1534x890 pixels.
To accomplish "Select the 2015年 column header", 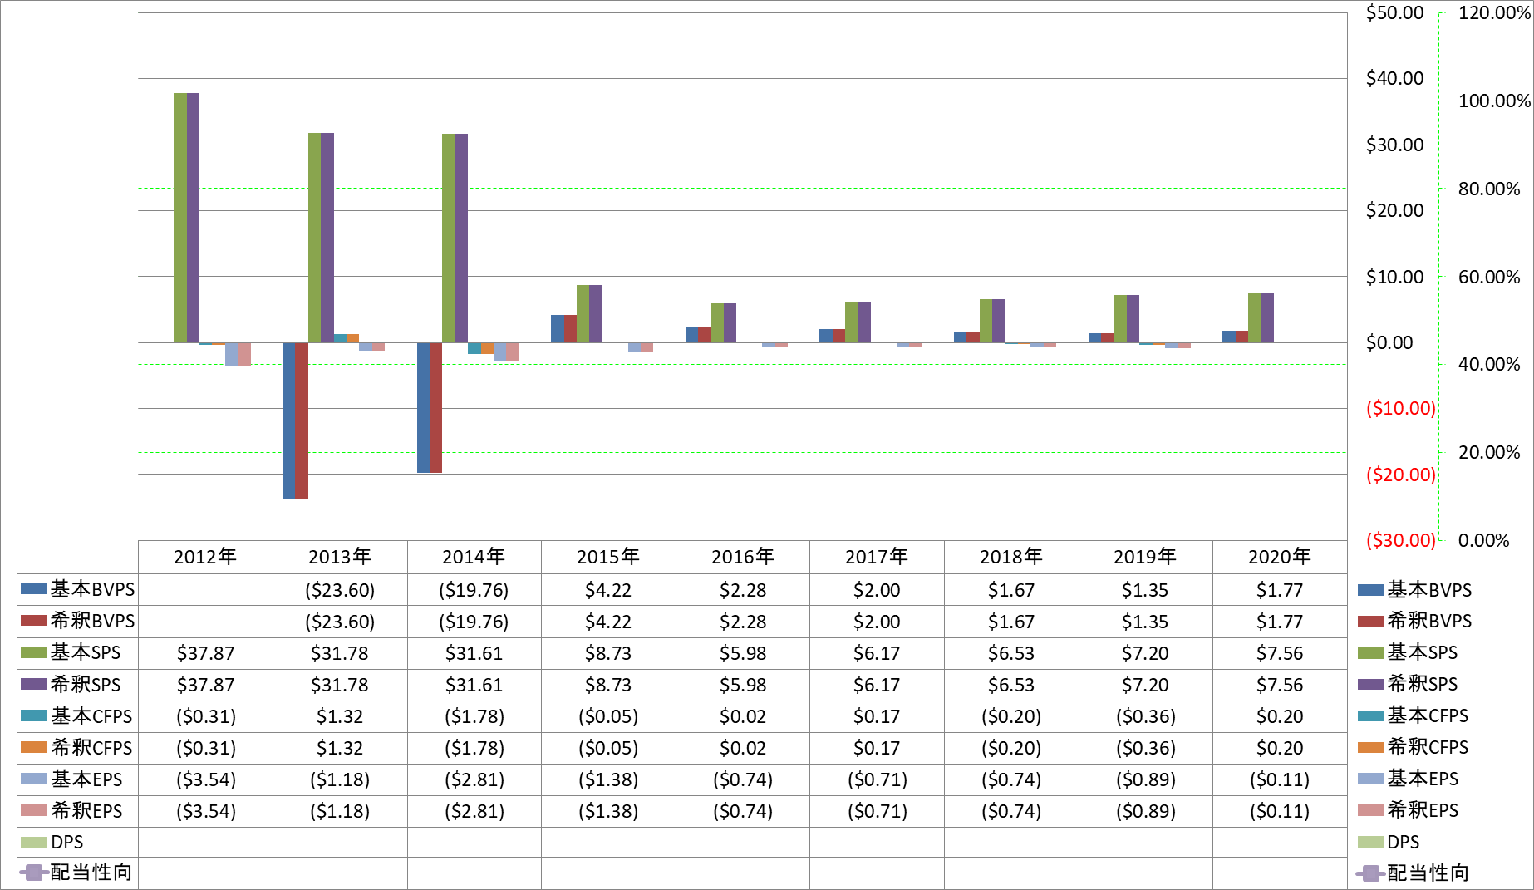I will pos(608,557).
